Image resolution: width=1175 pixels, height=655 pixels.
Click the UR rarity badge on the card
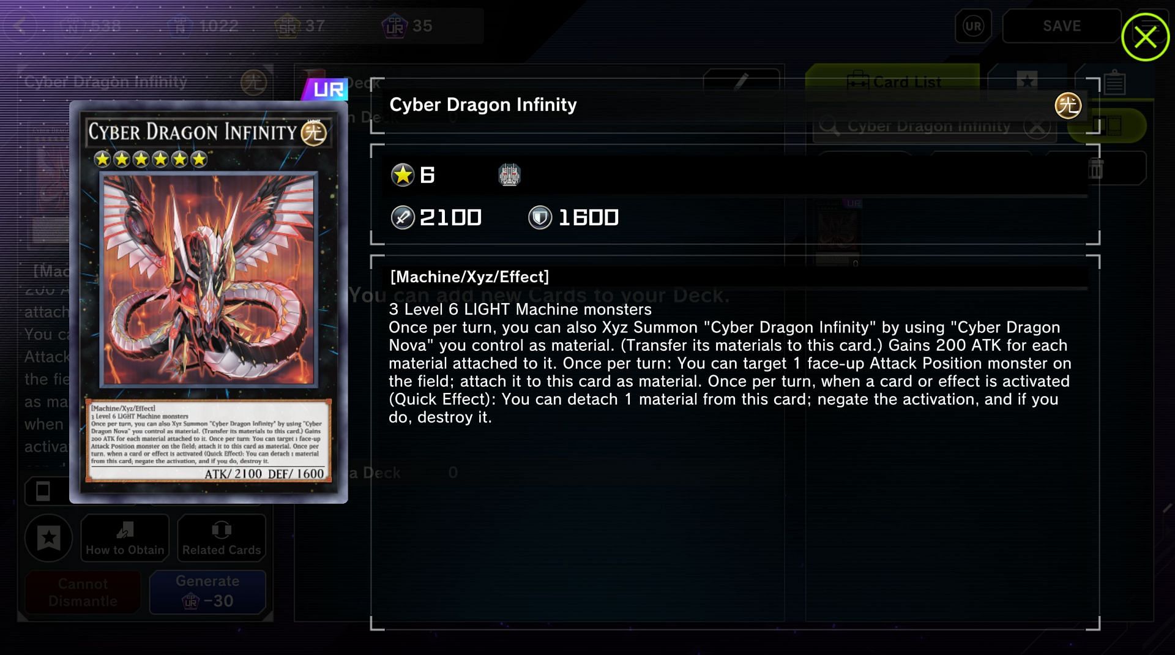tap(326, 89)
